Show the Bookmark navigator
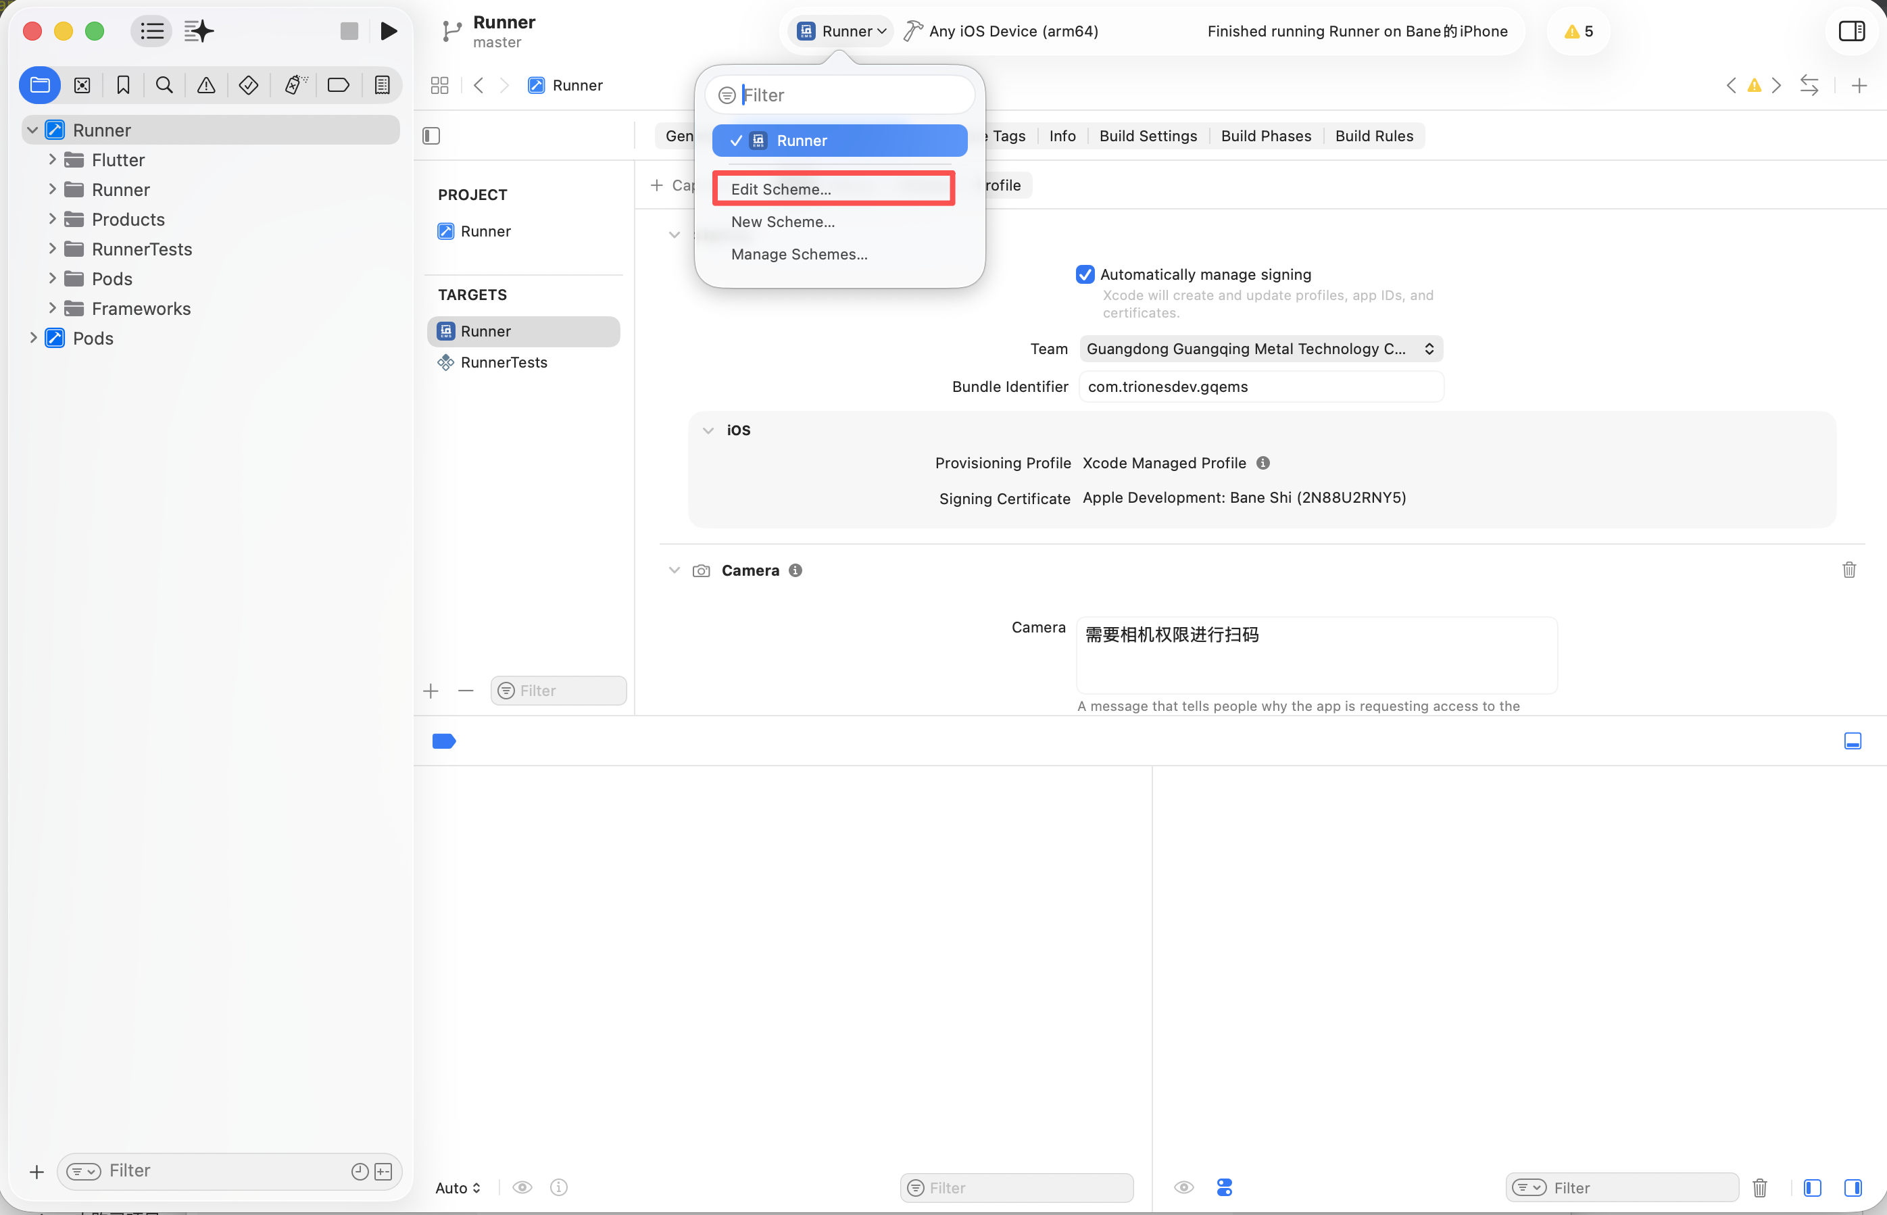Image resolution: width=1887 pixels, height=1215 pixels. pos(123,85)
